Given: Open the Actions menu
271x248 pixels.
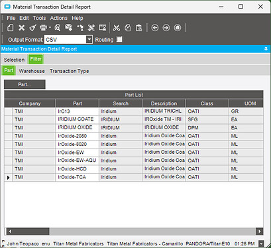Looking at the screenshot, I should [x=58, y=18].
